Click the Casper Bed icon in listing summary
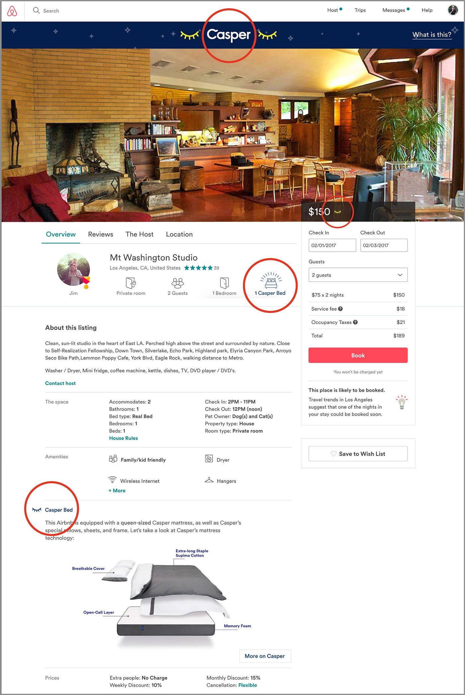This screenshot has width=465, height=695. click(x=271, y=280)
